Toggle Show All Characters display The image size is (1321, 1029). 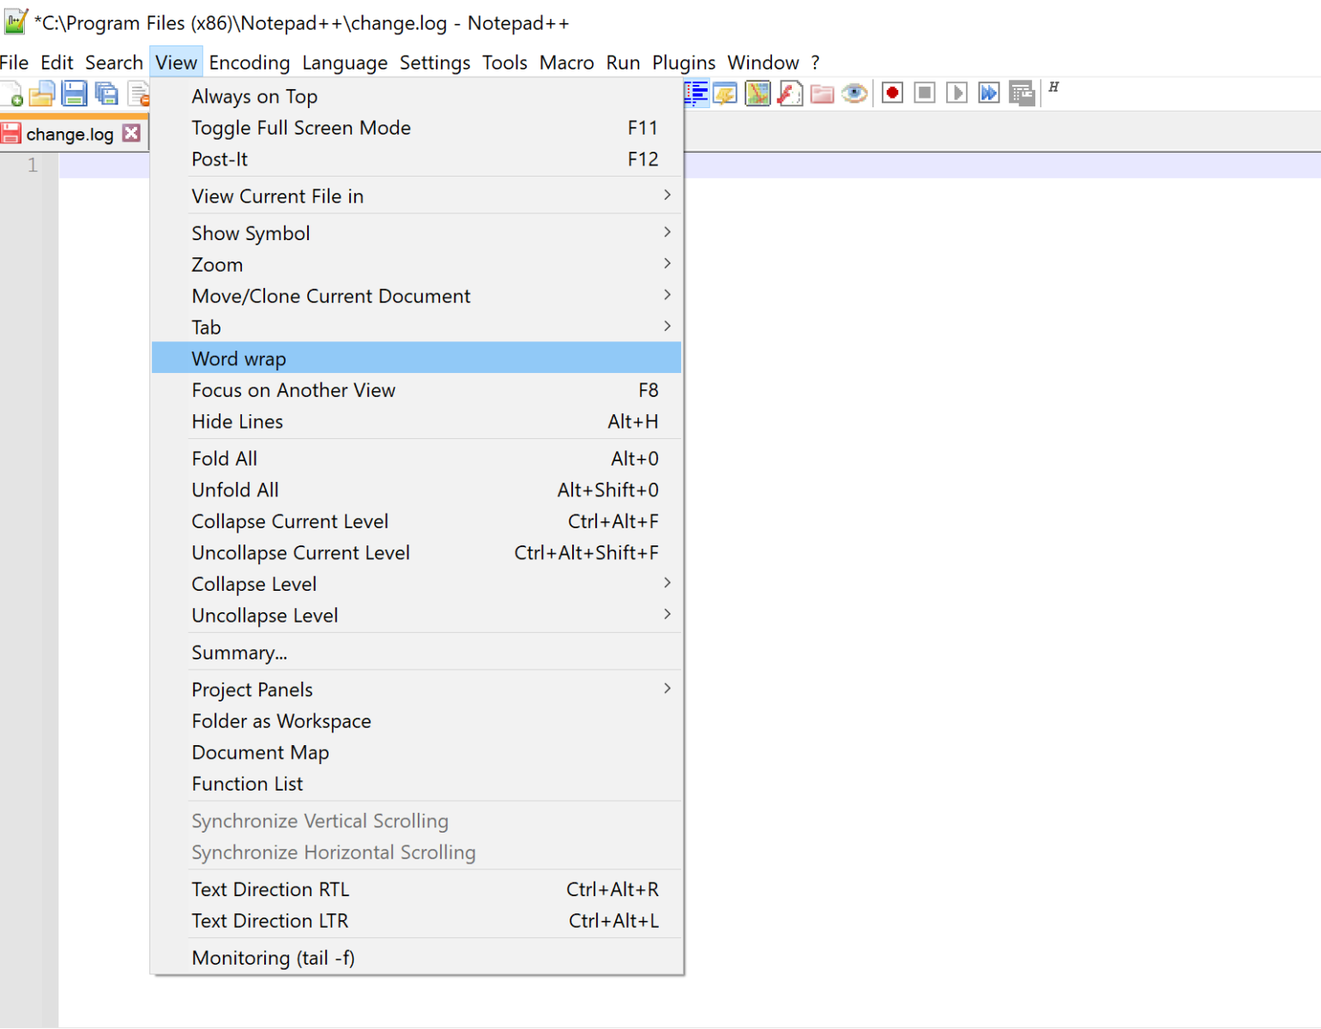coord(696,93)
